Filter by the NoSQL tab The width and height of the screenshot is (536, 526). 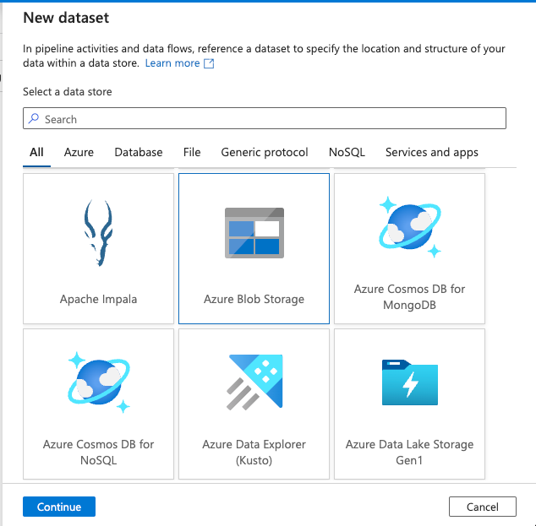pyautogui.click(x=347, y=152)
